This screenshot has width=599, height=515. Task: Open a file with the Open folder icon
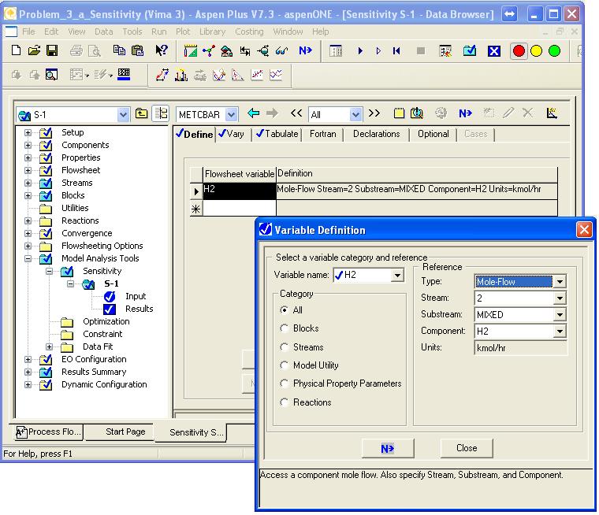[34, 50]
